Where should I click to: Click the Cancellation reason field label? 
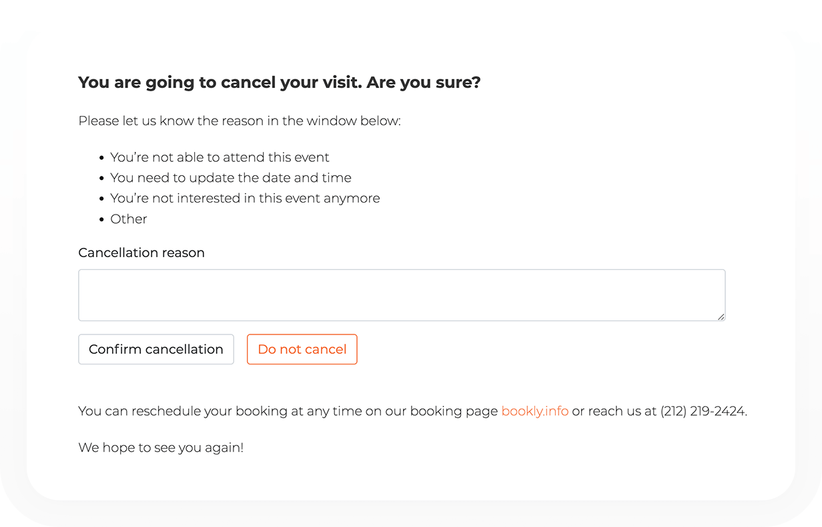point(141,253)
